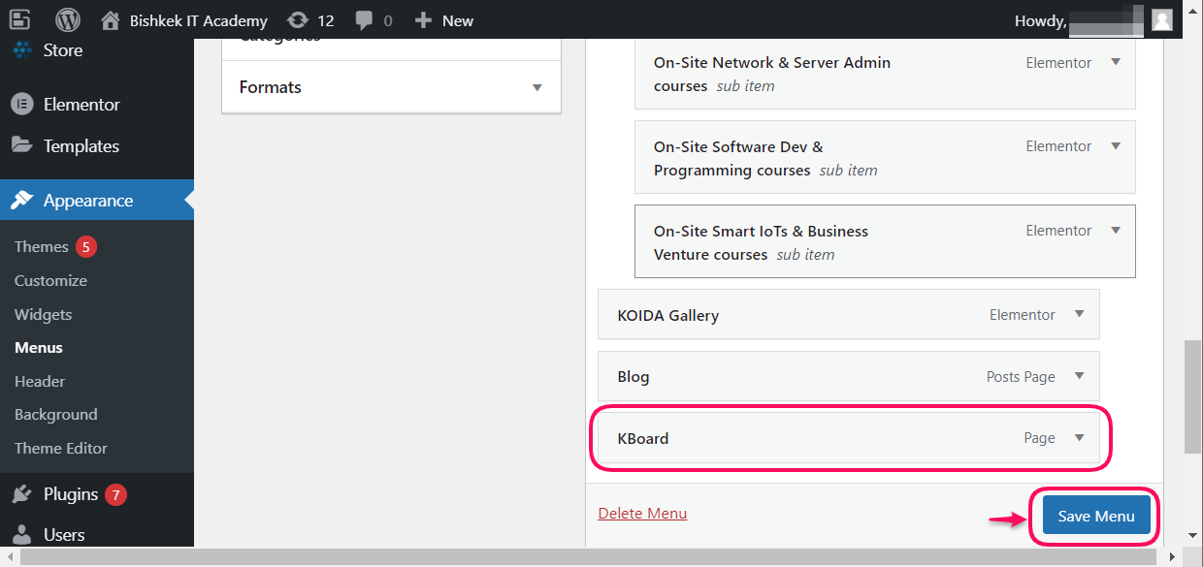Click the Save Menu button
The image size is (1203, 567).
click(1096, 517)
